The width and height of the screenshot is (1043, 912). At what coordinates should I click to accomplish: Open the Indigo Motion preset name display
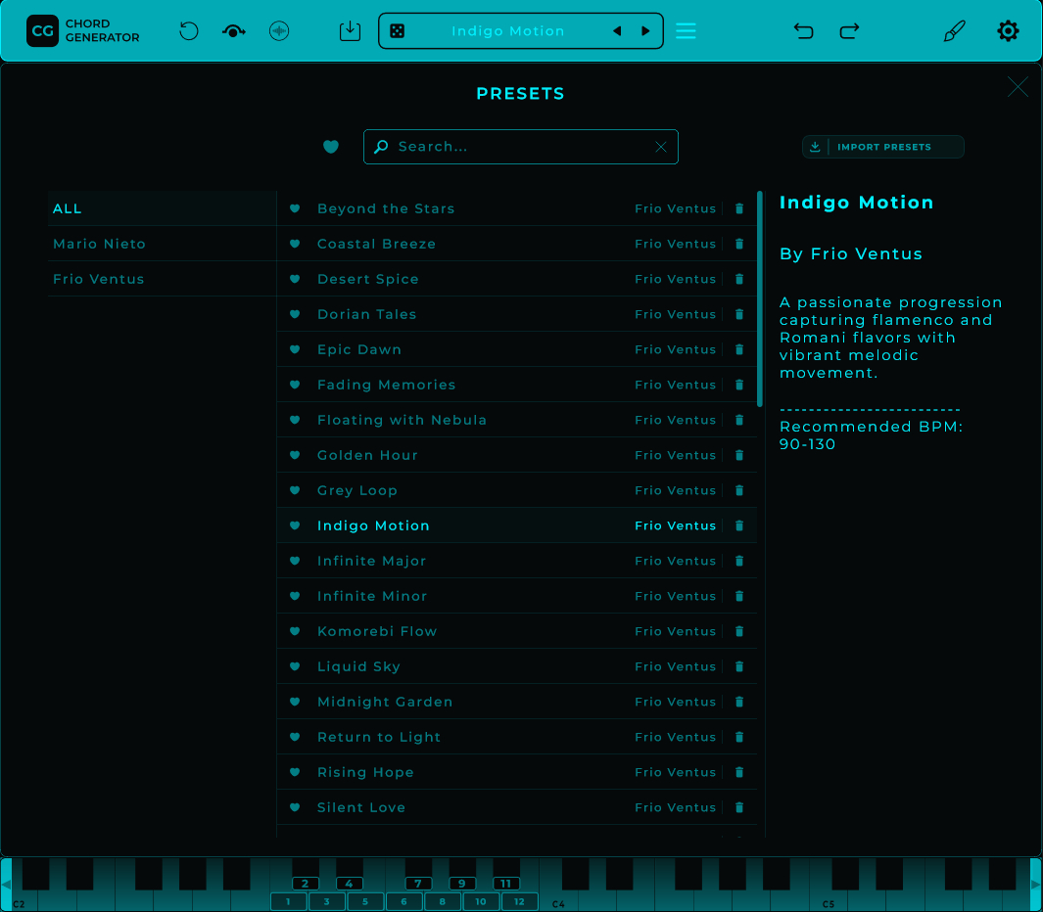pyautogui.click(x=508, y=31)
